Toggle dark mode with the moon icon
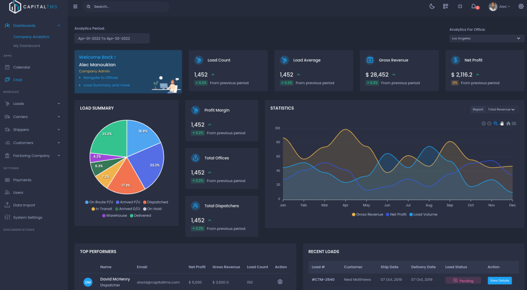This screenshot has width=527, height=290. coord(432,7)
